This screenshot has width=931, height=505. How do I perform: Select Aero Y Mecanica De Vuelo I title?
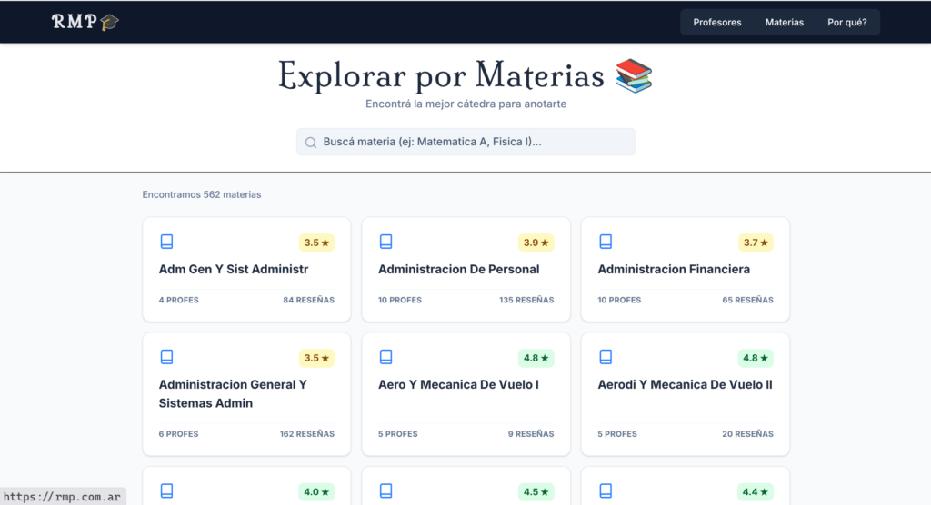(x=458, y=385)
